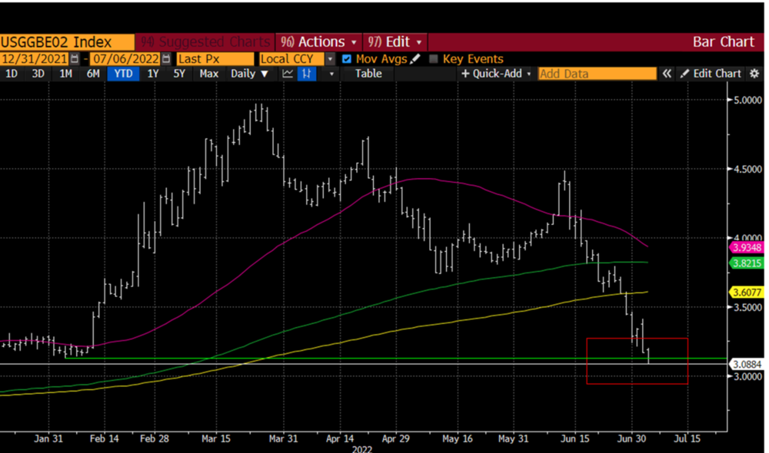Switch to line chart type icon

click(288, 74)
